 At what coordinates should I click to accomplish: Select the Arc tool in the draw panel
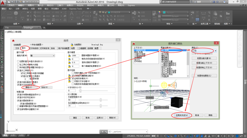(x=22, y=14)
